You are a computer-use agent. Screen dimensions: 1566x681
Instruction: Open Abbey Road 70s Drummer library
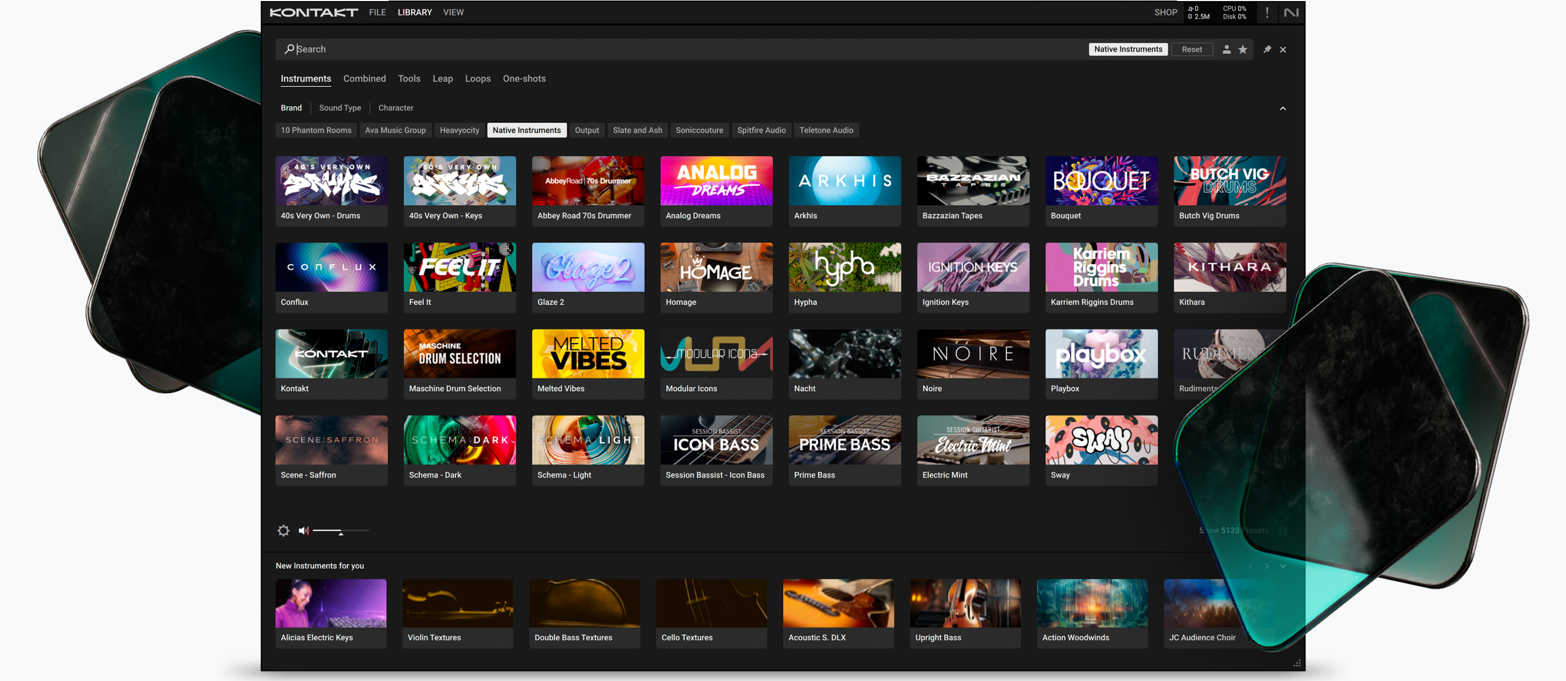588,191
